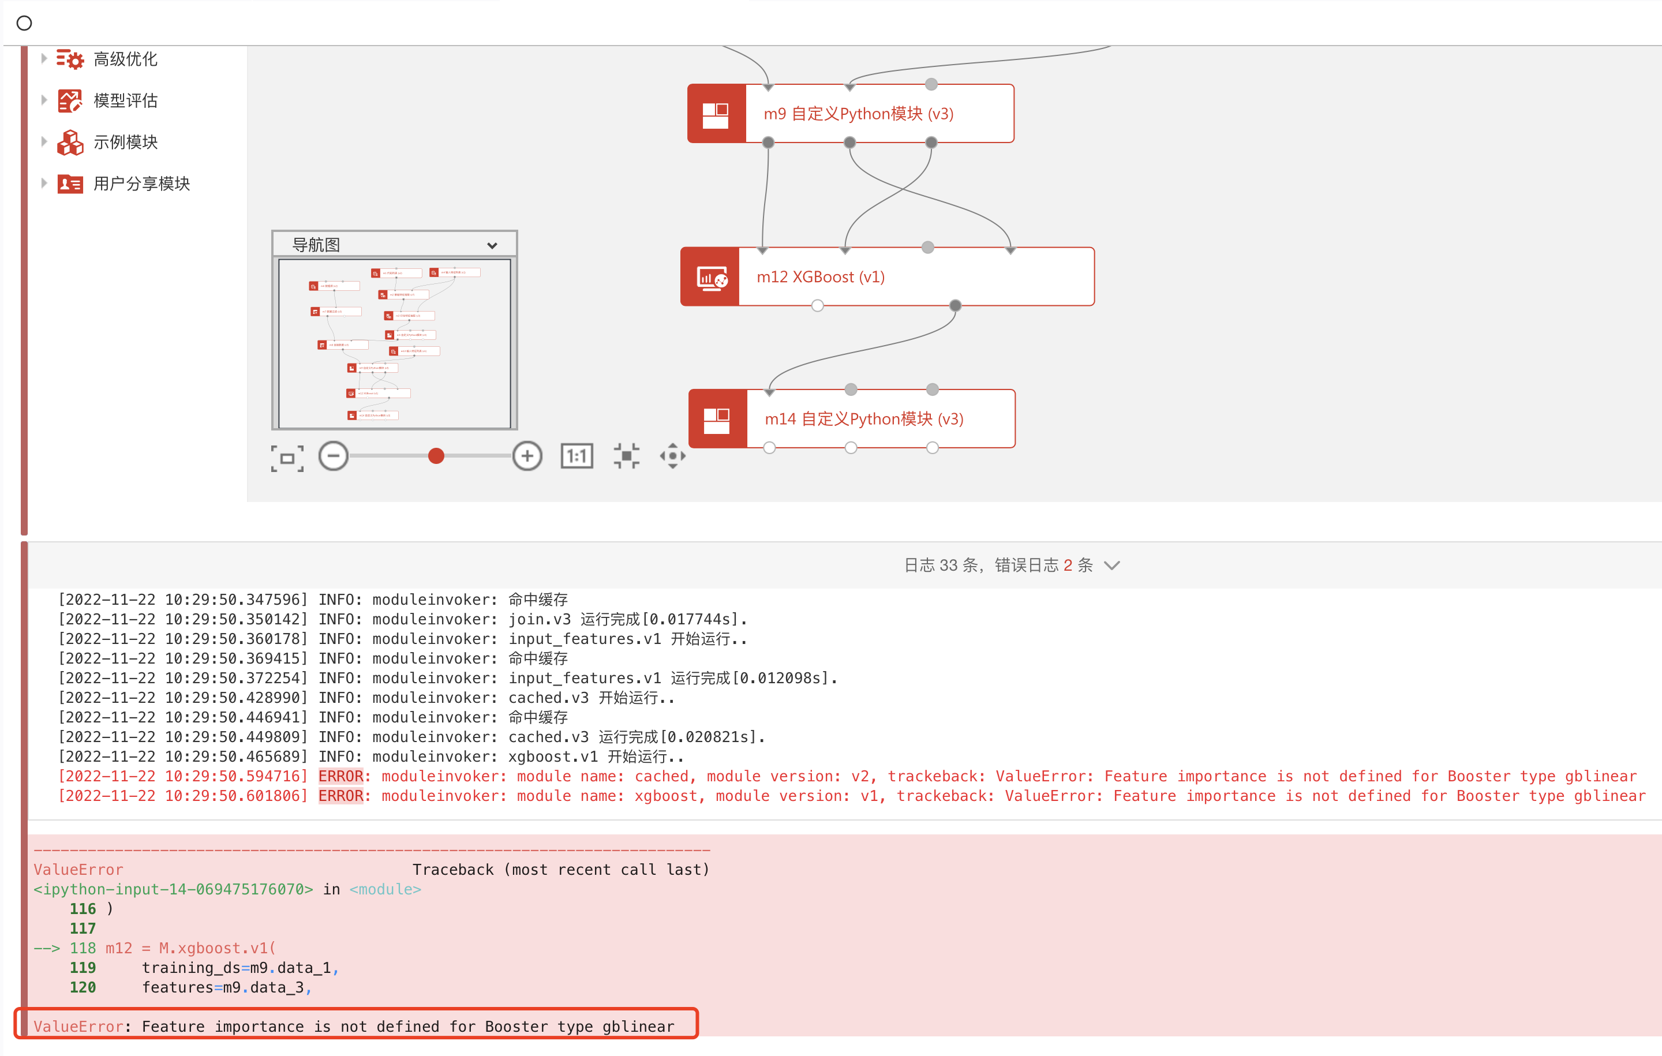This screenshot has width=1662, height=1056.
Task: Click m12's empty left output port
Action: click(x=817, y=306)
